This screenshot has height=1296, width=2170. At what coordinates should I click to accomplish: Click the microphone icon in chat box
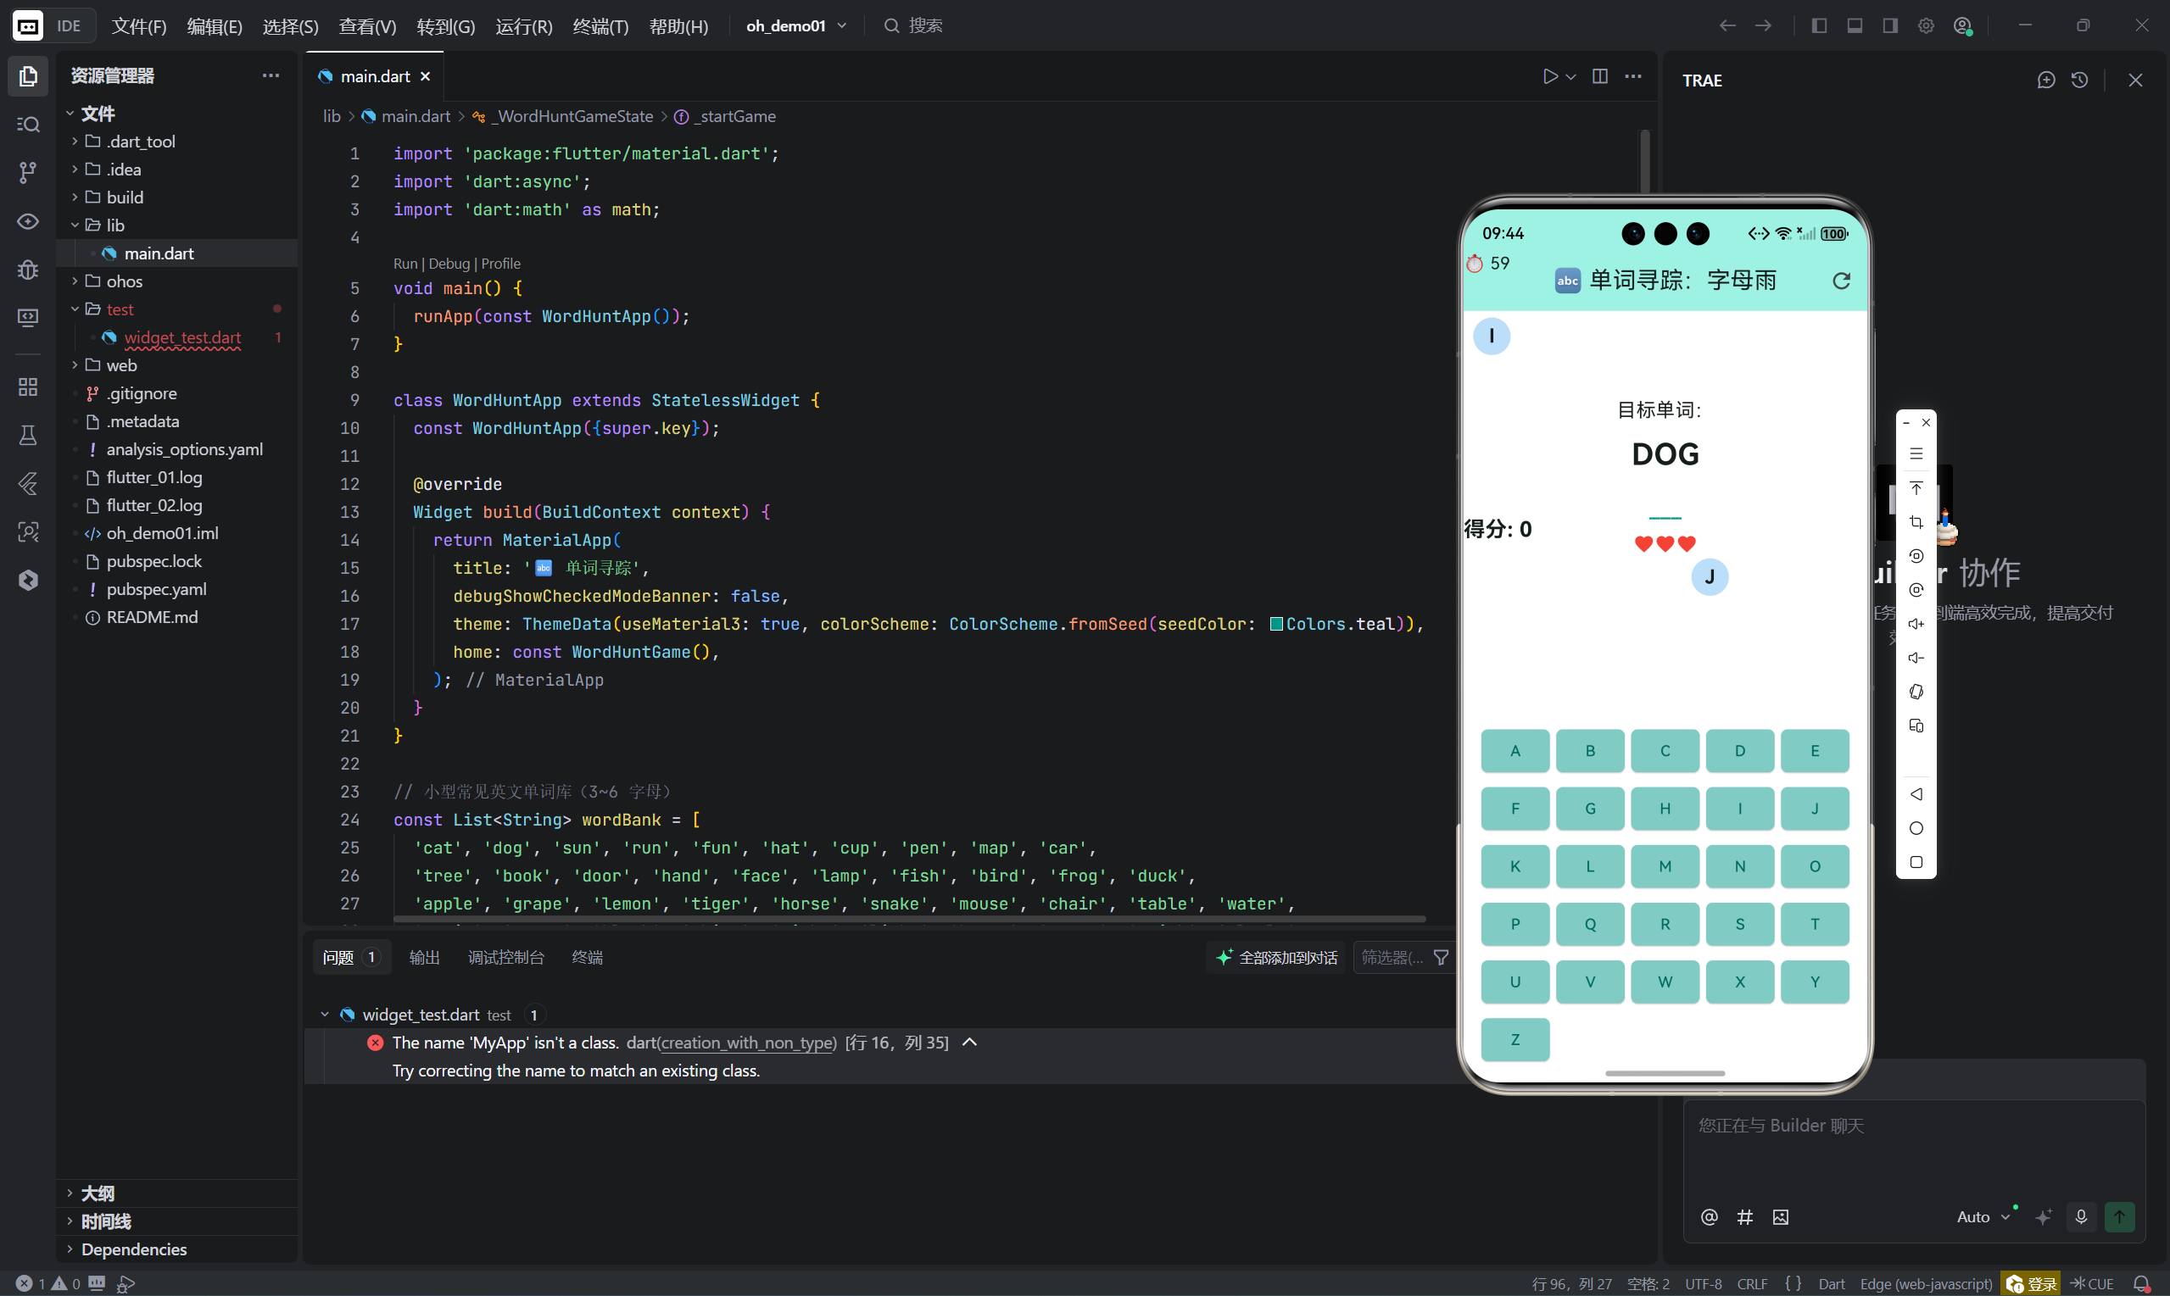click(2081, 1216)
